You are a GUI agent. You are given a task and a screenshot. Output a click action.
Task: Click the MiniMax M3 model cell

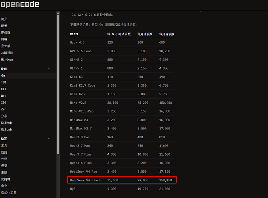point(79,120)
